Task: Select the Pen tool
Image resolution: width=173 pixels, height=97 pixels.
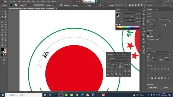Action: (2, 17)
